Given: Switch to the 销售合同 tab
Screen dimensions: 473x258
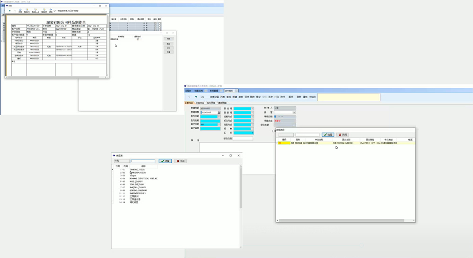Looking at the screenshot, I should click(199, 91).
